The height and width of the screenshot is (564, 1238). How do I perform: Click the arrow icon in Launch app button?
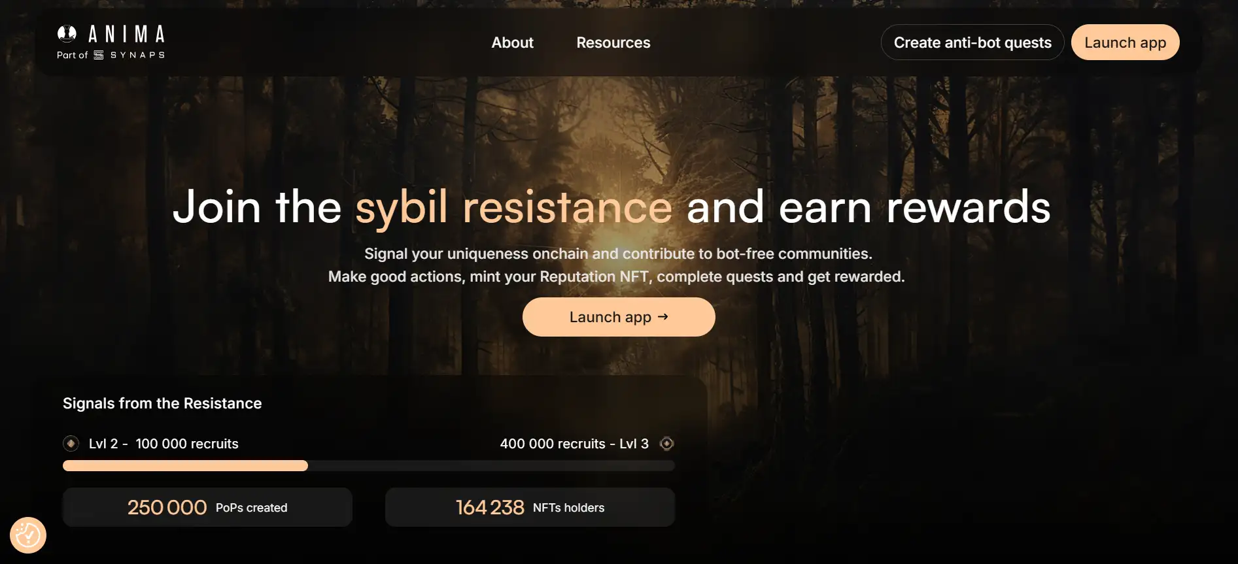[x=663, y=316]
